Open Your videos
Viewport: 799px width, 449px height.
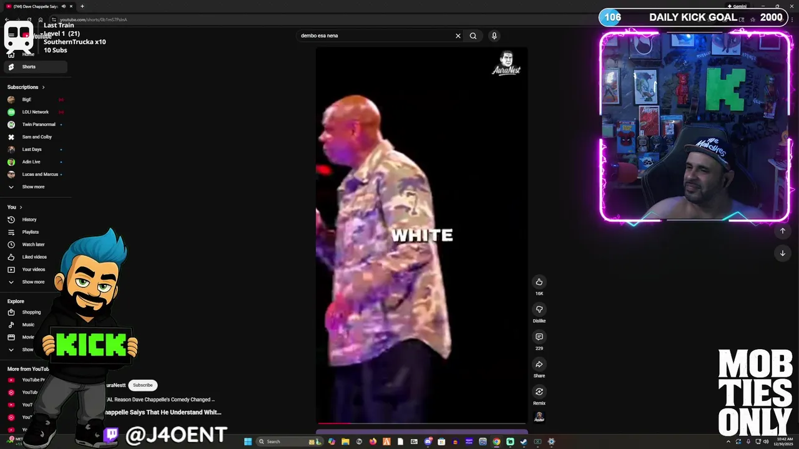coord(33,269)
